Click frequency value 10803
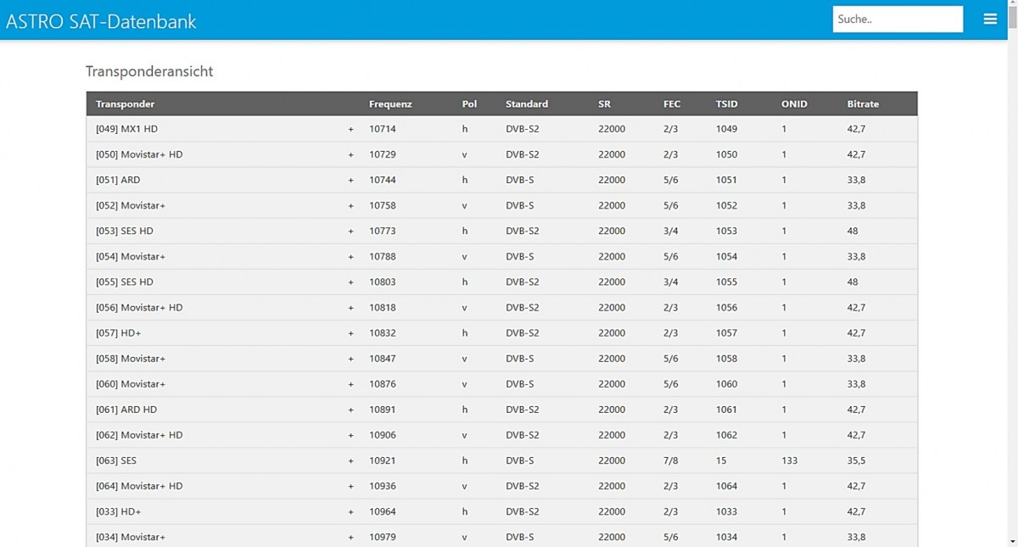This screenshot has width=1018, height=547. coord(383,282)
